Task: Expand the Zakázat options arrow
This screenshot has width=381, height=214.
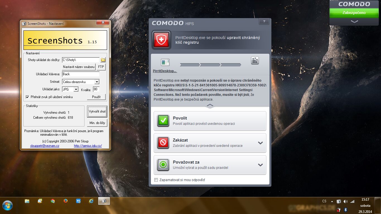Action: pyautogui.click(x=261, y=143)
